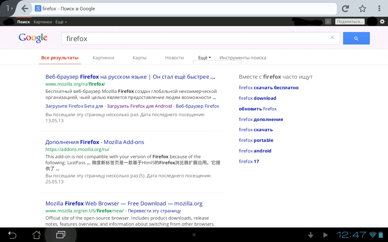Search related firefox 17

249,162
